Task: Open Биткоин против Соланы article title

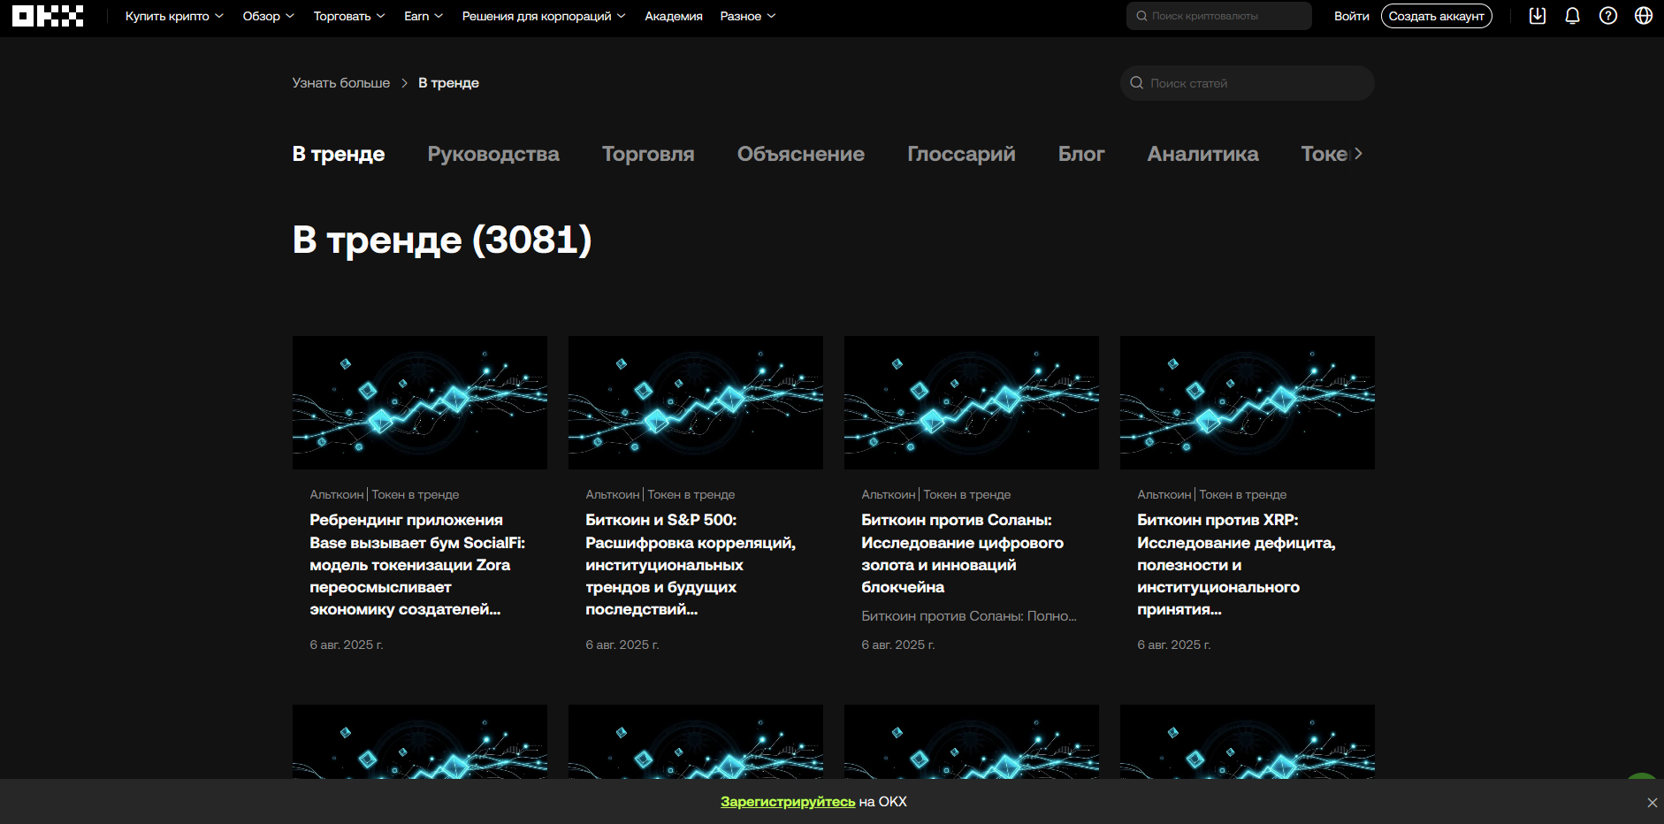Action: (x=962, y=553)
